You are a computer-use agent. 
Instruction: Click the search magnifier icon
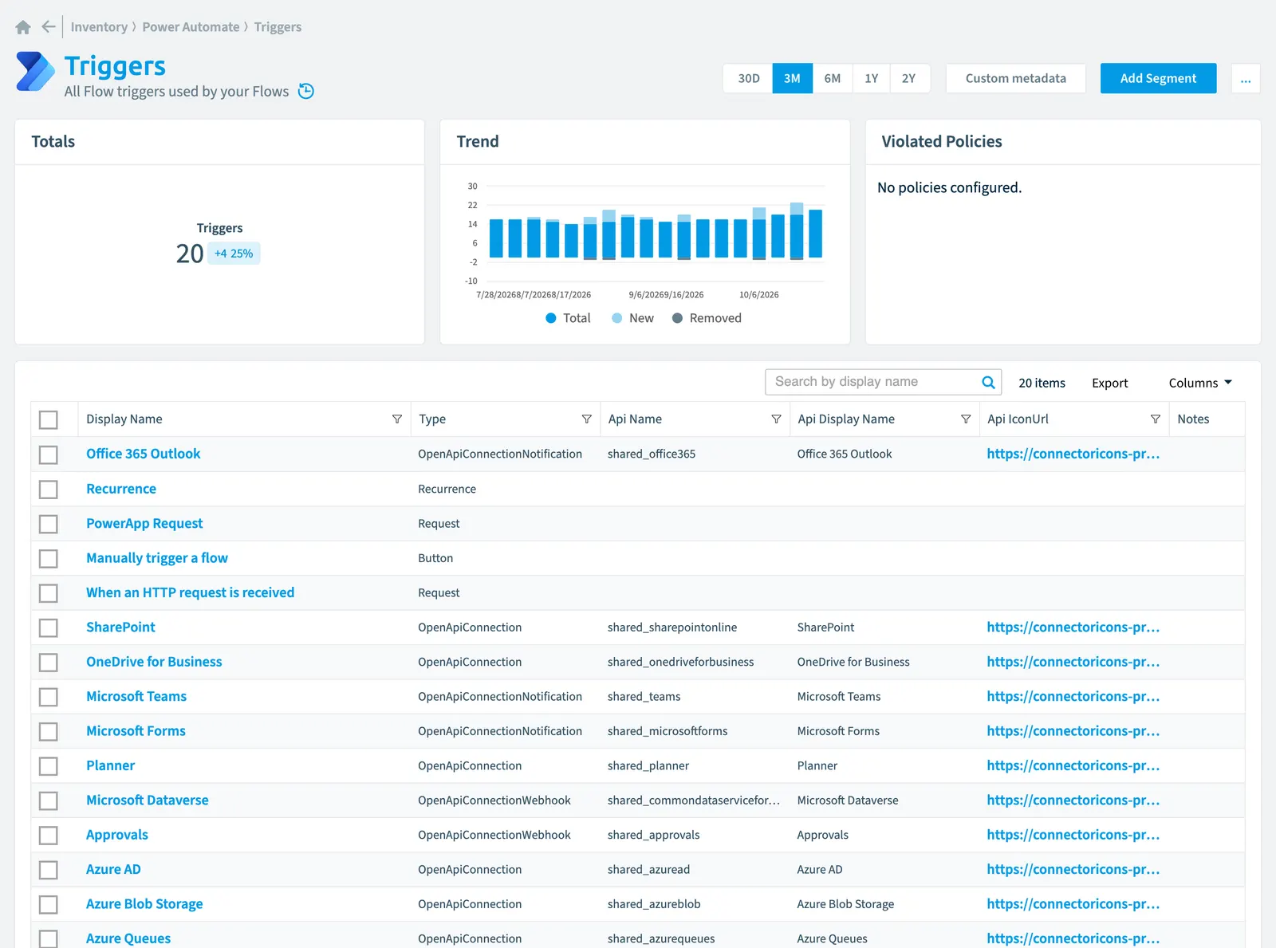(x=988, y=382)
